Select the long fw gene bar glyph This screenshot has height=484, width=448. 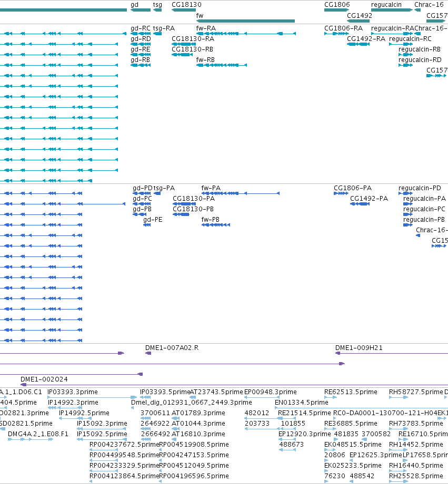[x=245, y=21]
